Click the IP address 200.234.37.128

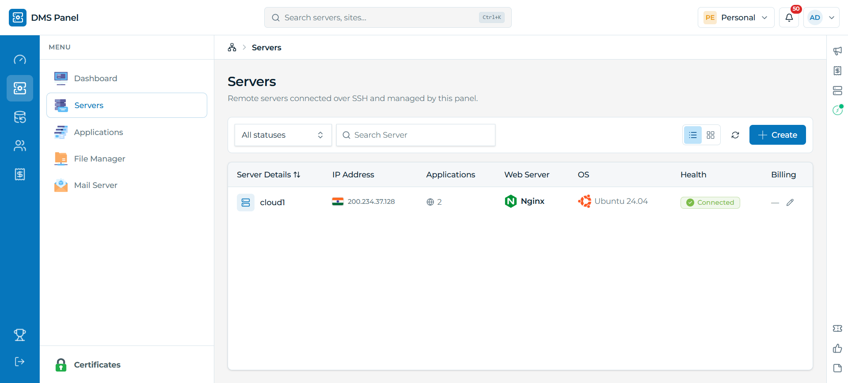pos(371,202)
